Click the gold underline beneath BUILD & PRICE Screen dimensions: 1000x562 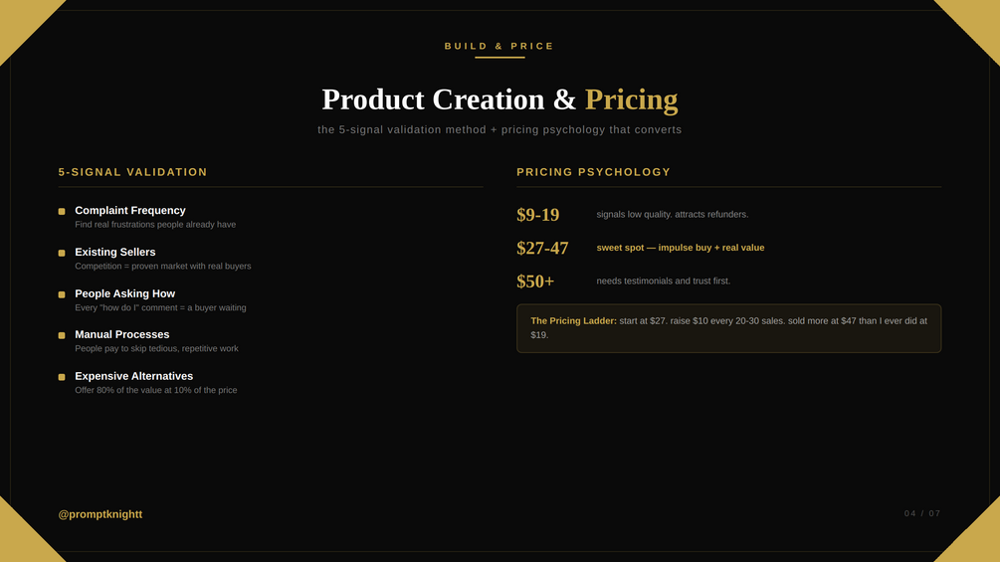(x=500, y=58)
